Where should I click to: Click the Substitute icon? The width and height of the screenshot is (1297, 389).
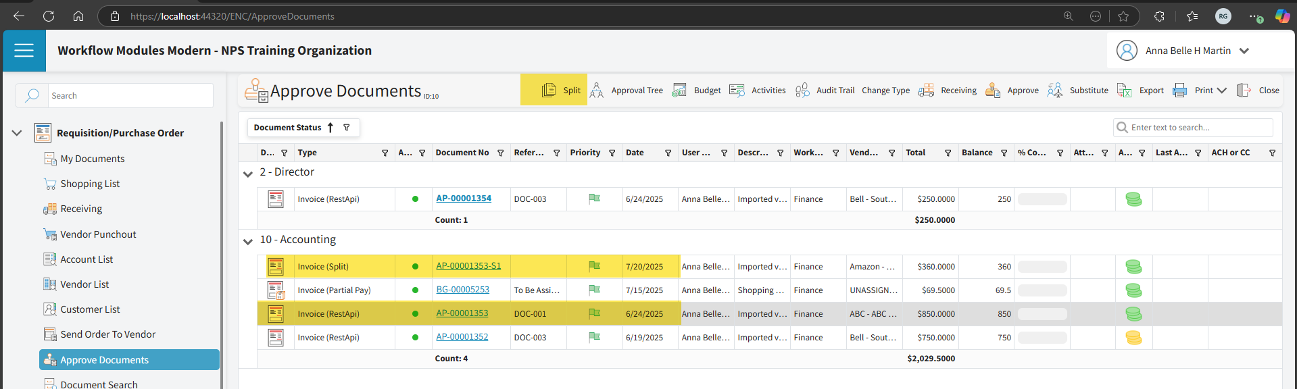[x=1055, y=90]
